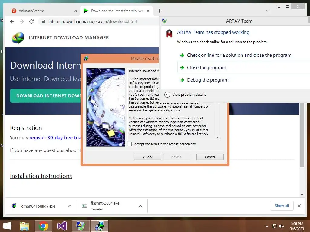310x232 pixels.
Task: Reload the current page
Action: [x=31, y=21]
